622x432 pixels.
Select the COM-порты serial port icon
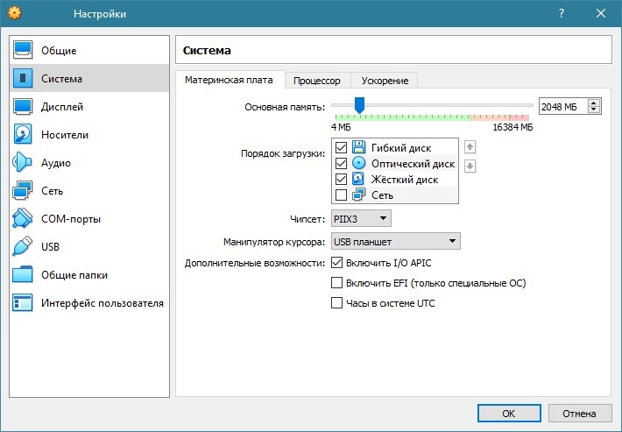(23, 219)
